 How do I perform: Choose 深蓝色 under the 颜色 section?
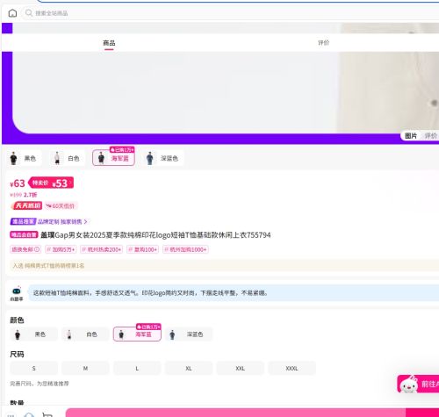click(x=189, y=334)
